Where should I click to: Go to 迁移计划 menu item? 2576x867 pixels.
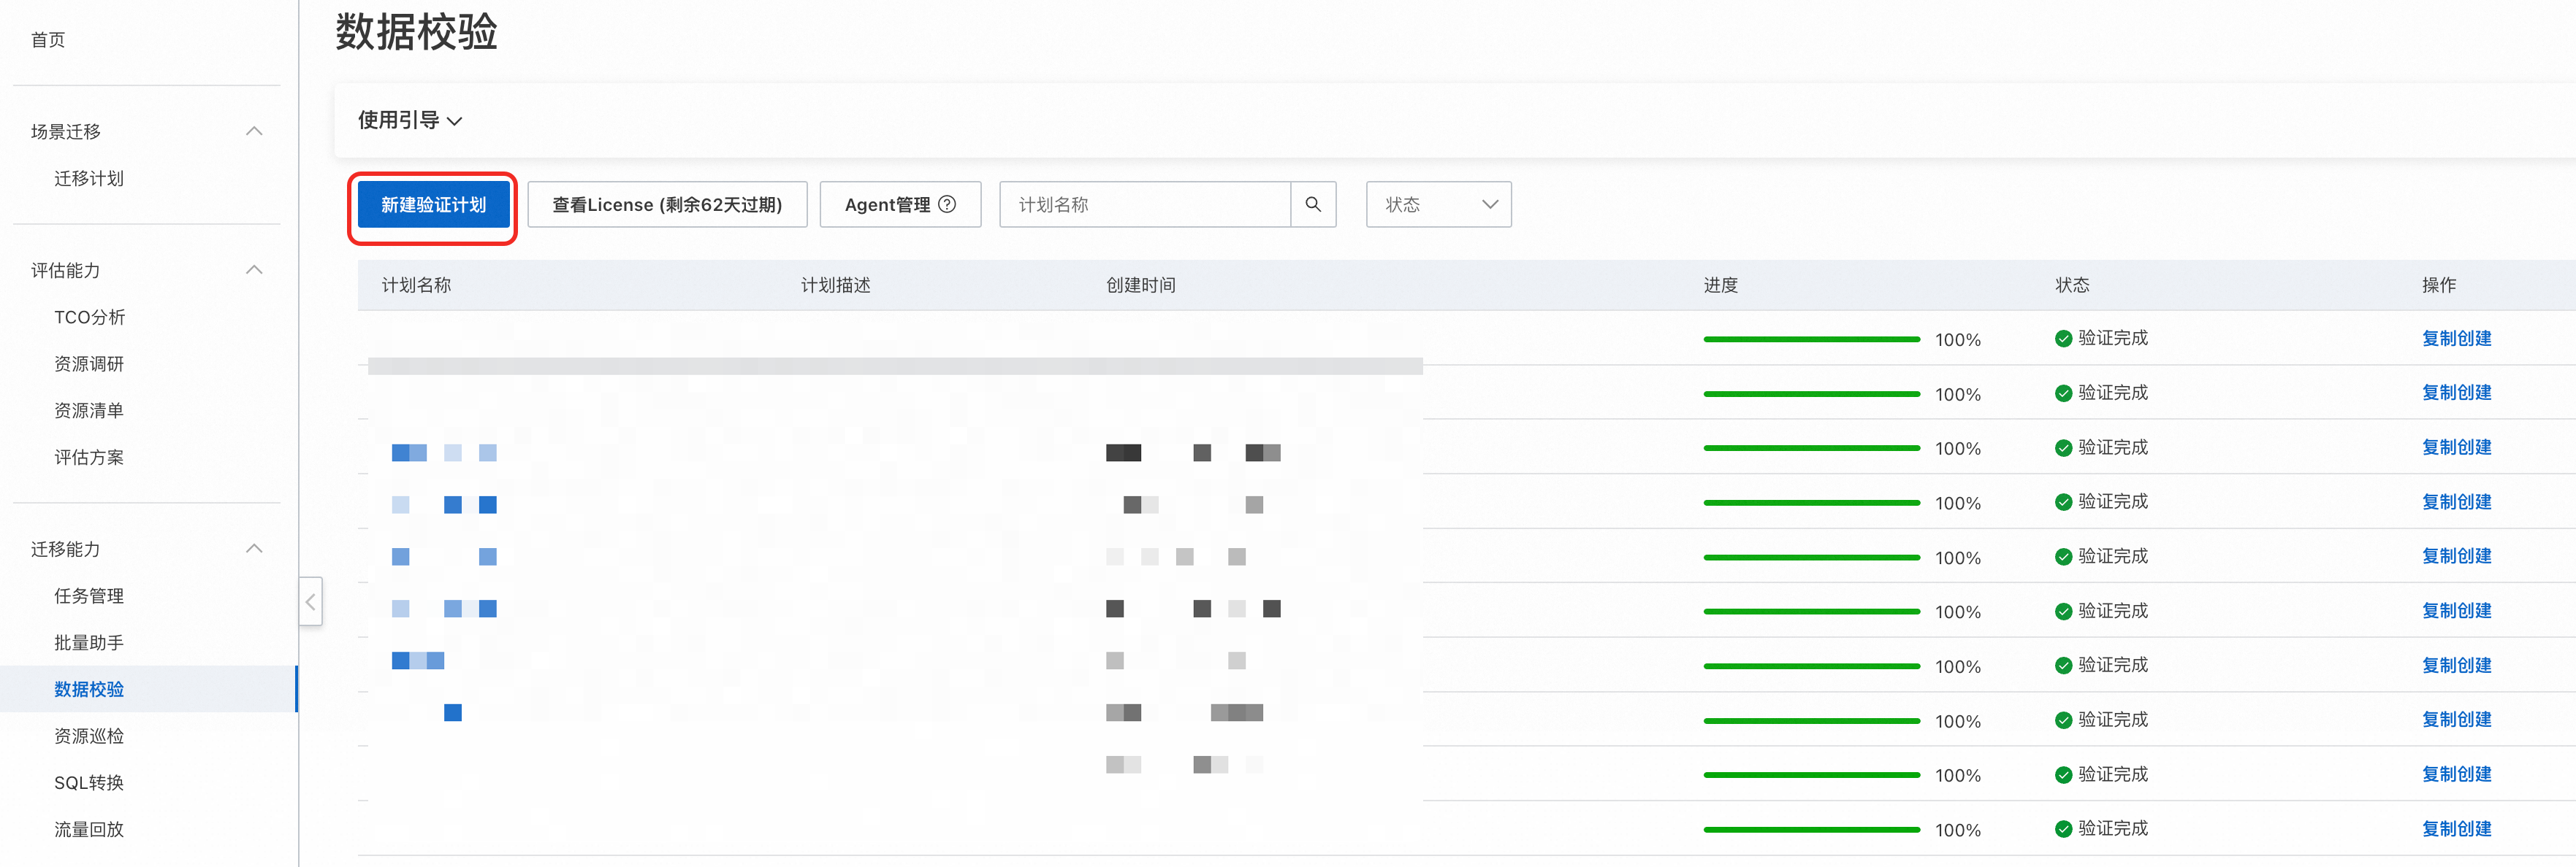coord(89,178)
